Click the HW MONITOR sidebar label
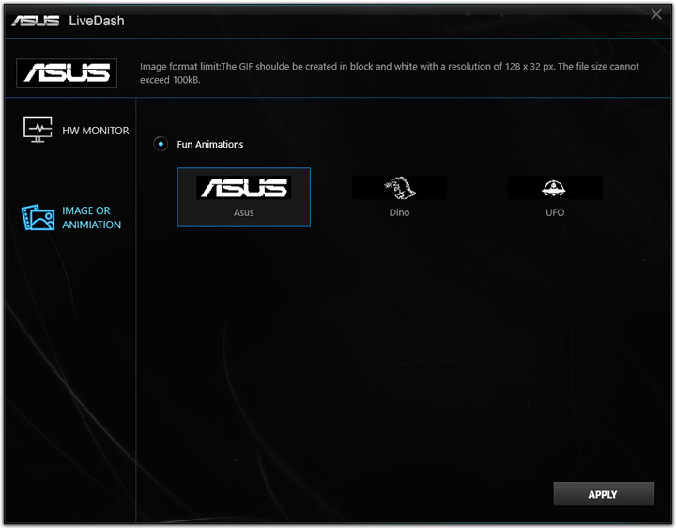 pyautogui.click(x=95, y=131)
